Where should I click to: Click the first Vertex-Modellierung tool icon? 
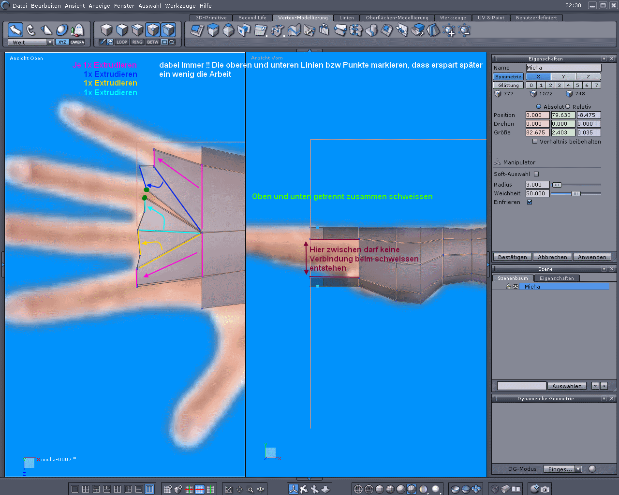click(x=197, y=30)
